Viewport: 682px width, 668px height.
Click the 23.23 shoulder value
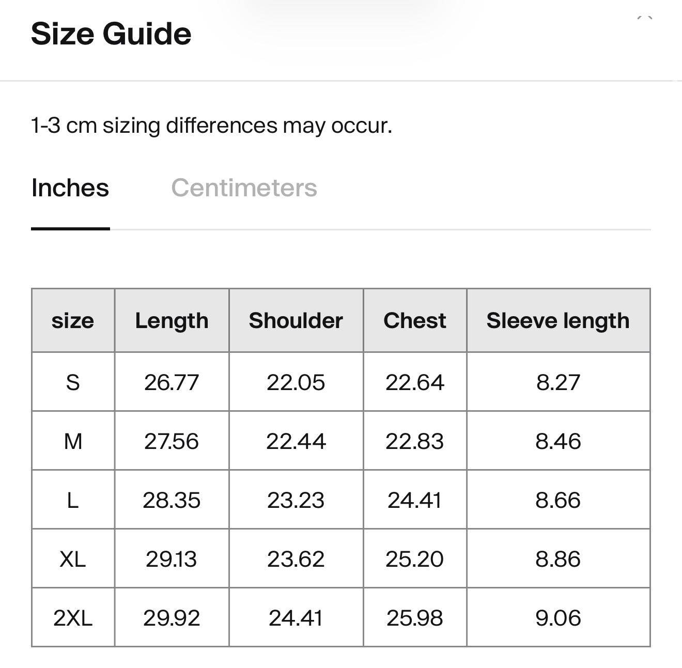[296, 500]
